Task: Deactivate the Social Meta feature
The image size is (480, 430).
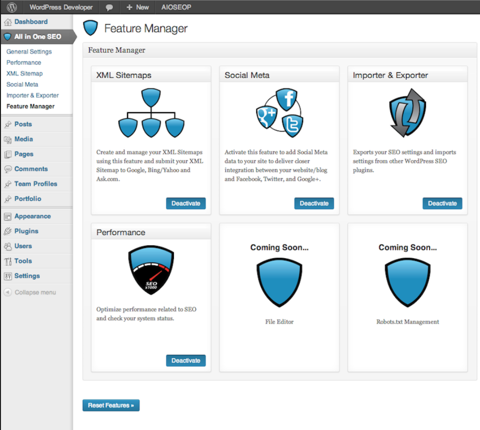Action: [x=314, y=203]
